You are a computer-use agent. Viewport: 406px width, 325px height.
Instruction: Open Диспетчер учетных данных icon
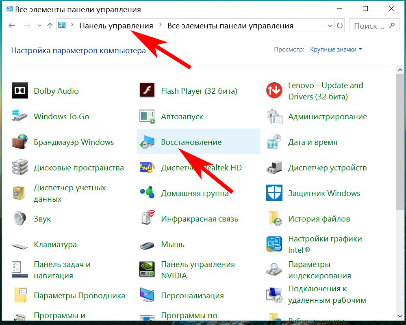(x=19, y=193)
